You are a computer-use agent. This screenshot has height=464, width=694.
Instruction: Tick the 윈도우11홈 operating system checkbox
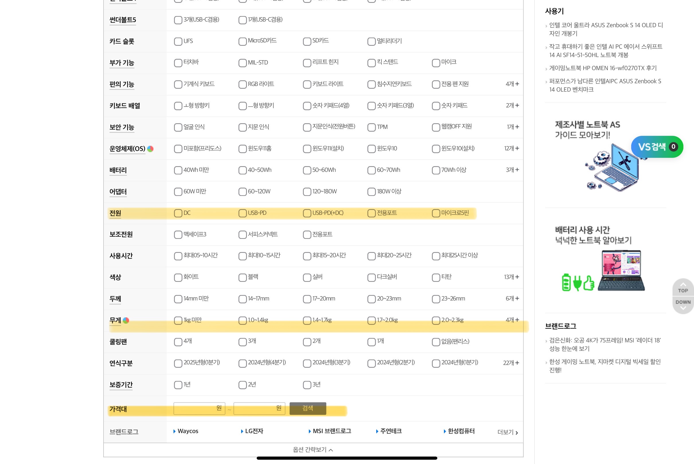[x=243, y=149]
